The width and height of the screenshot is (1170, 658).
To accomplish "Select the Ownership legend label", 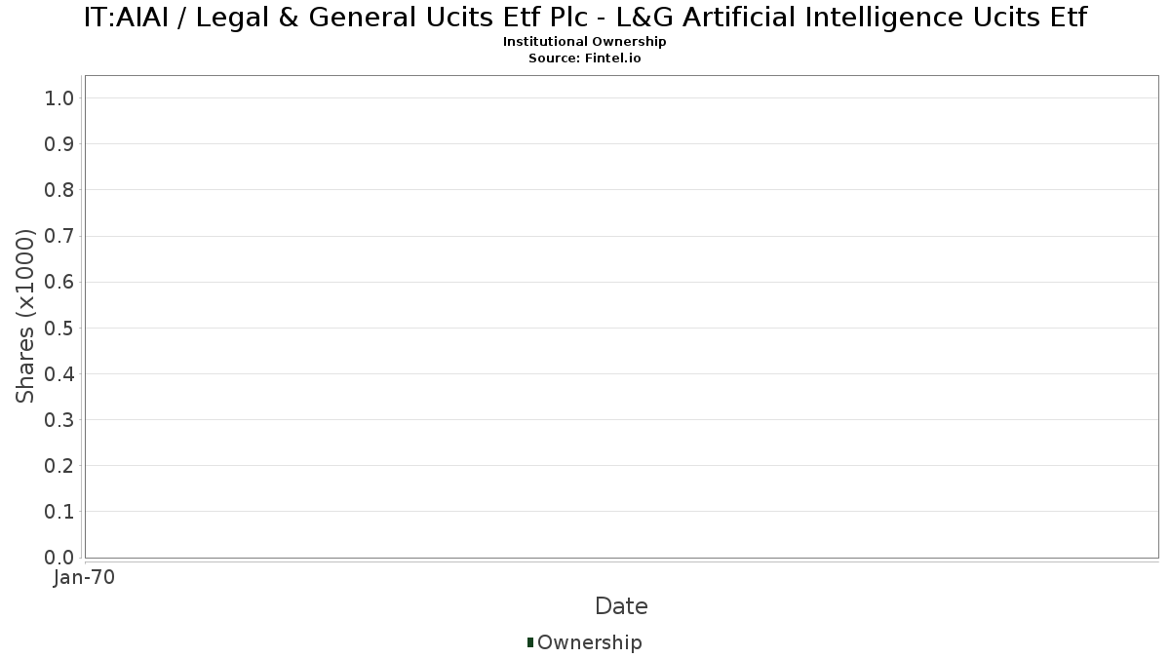I will (589, 642).
